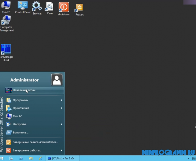Select Завершение сеанса Administrator...
Image resolution: width=196 pixels, height=161 pixels.
click(x=34, y=142)
